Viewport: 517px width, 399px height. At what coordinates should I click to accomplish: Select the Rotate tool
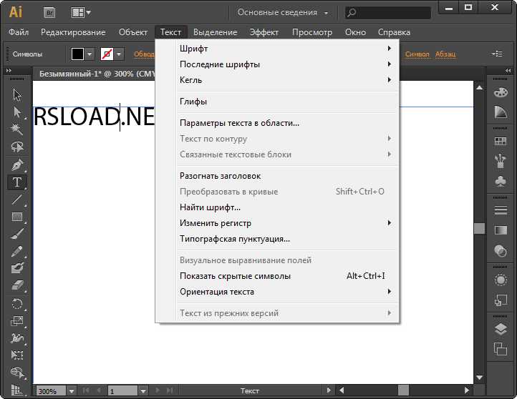[16, 303]
